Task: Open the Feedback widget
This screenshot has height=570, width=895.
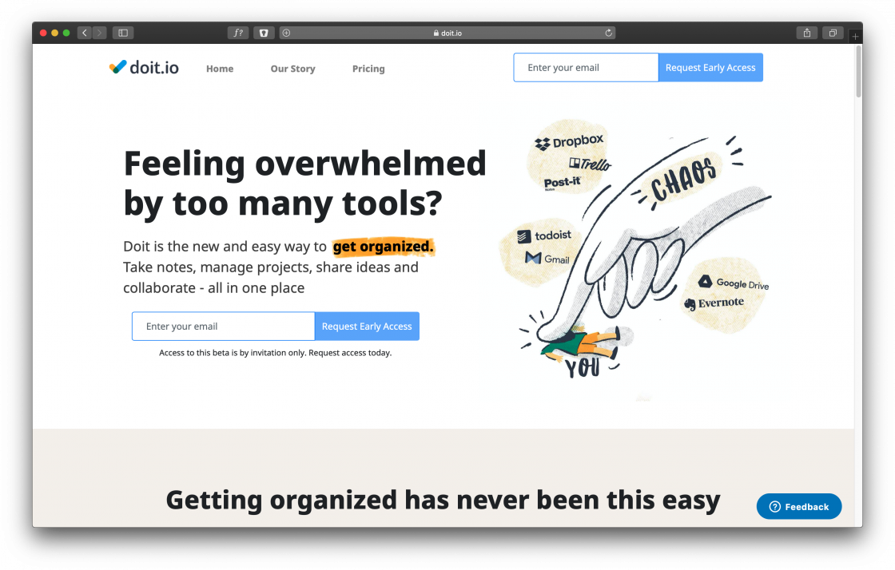Action: coord(799,507)
